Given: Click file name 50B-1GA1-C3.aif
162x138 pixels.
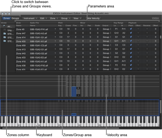Looking at the screenshot, I should point(38,45).
